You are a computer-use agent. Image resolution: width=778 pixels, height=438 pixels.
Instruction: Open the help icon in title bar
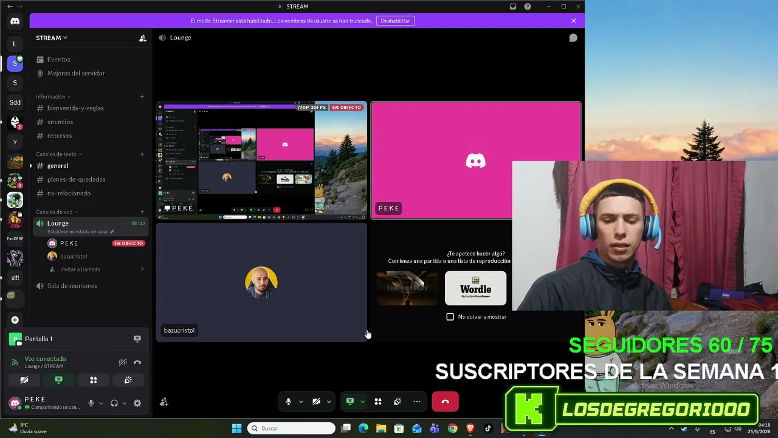[x=528, y=7]
